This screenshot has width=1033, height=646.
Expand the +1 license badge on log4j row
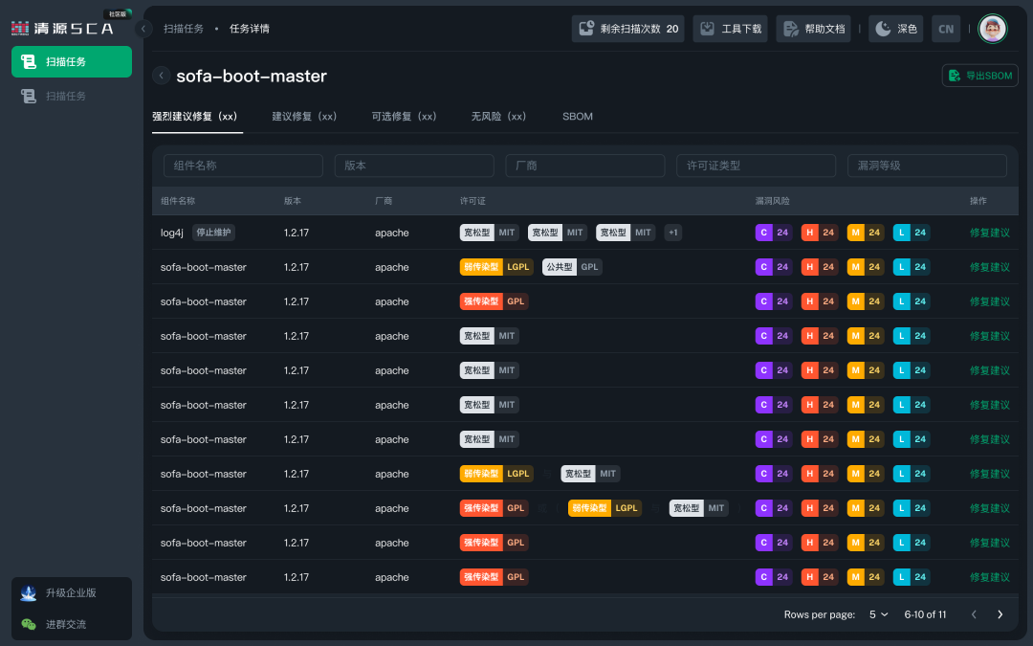pos(672,233)
